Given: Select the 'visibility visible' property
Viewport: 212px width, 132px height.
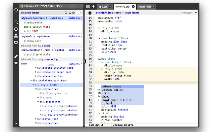Looking at the screenshot, I should (x=37, y=54).
